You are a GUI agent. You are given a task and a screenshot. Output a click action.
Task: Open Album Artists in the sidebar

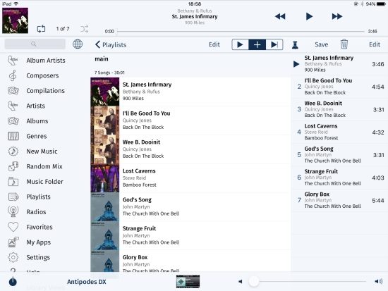click(x=46, y=61)
